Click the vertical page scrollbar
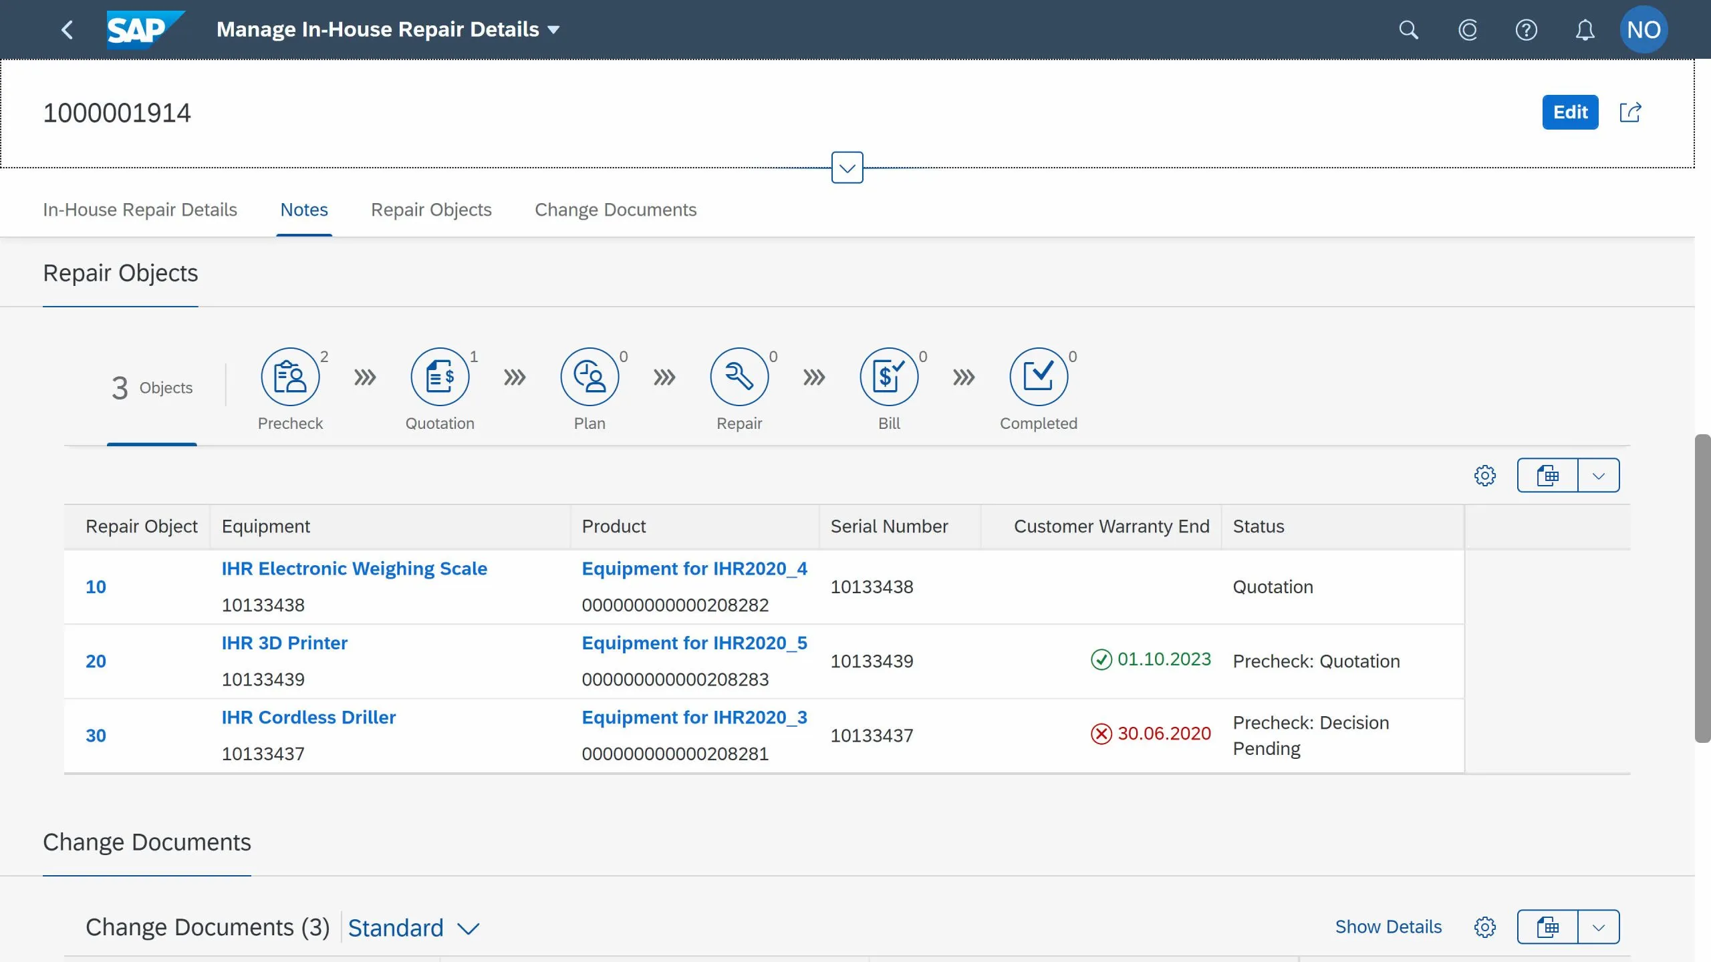 1702,588
